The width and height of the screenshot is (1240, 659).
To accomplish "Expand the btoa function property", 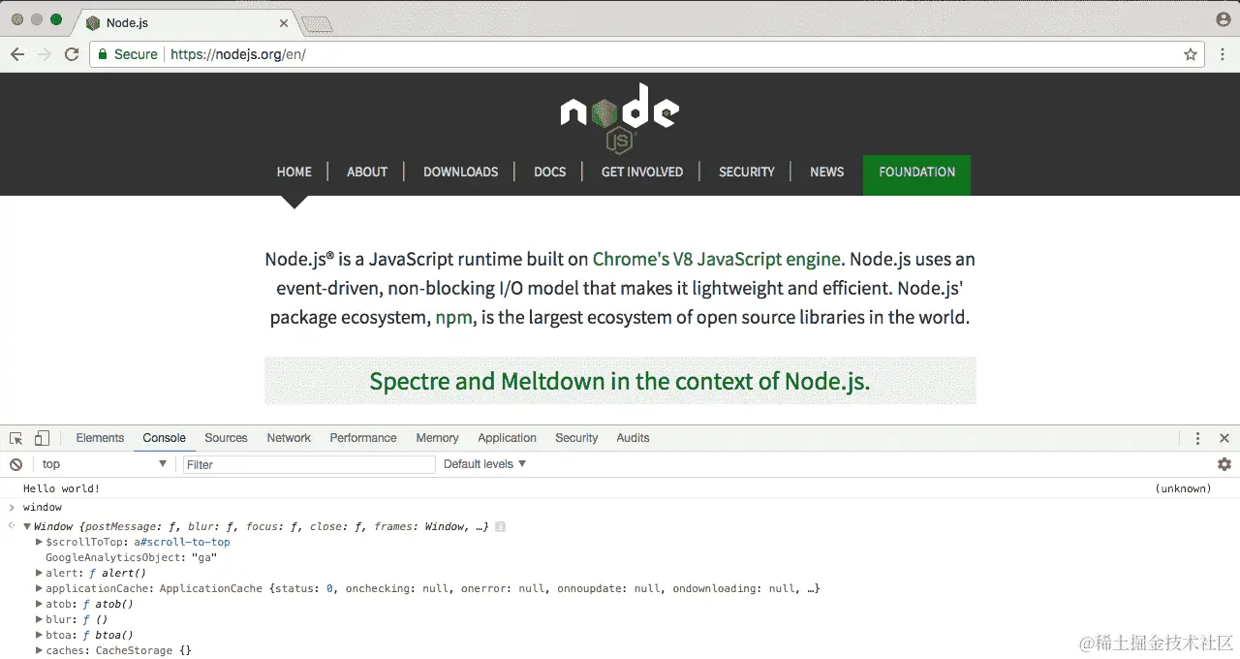I will pos(39,636).
